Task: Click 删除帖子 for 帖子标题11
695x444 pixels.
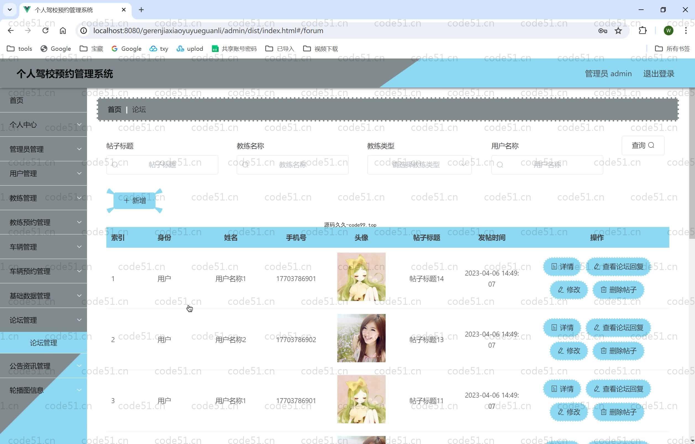Action: pyautogui.click(x=618, y=412)
